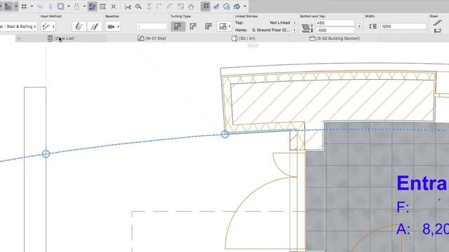Viewport: 449px width, 252px height.
Task: Click '0. Ground Floor' home story text
Action: (x=272, y=30)
